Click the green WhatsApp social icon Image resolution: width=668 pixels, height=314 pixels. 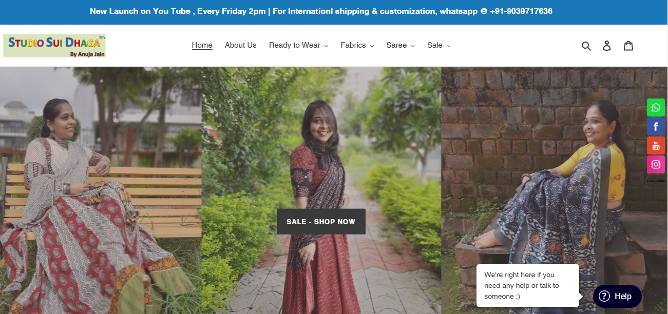(x=656, y=107)
